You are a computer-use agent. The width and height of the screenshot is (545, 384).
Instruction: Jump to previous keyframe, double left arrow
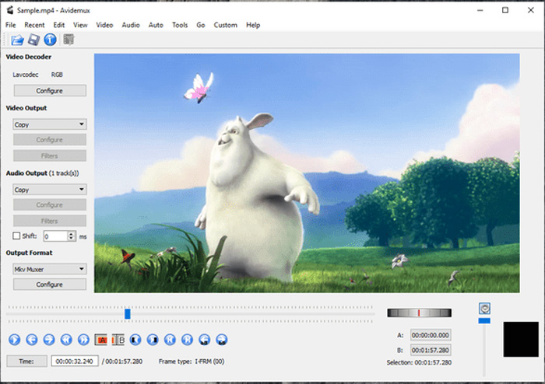pyautogui.click(x=66, y=339)
